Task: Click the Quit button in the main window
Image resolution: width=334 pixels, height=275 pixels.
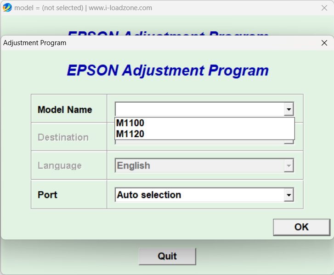Action: tap(167, 256)
